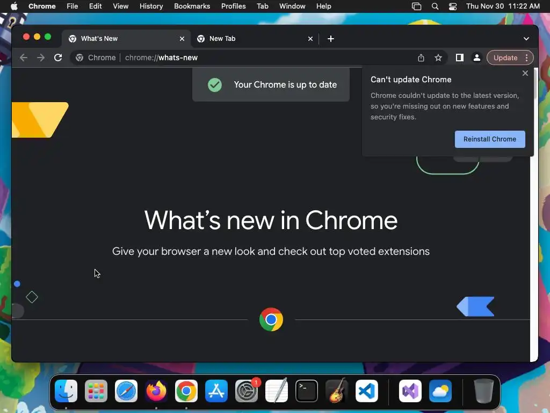The width and height of the screenshot is (550, 413).
Task: Open Firefox from the Dock
Action: (x=156, y=390)
